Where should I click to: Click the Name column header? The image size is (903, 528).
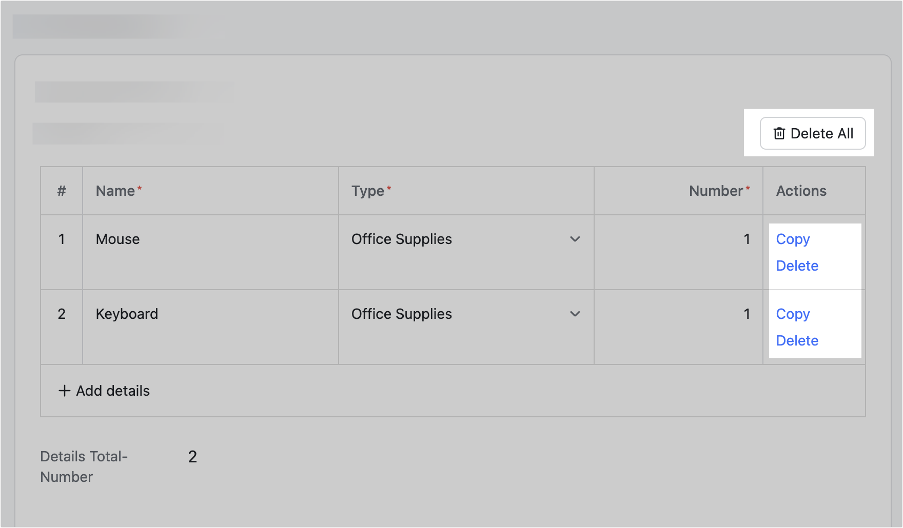(x=117, y=191)
